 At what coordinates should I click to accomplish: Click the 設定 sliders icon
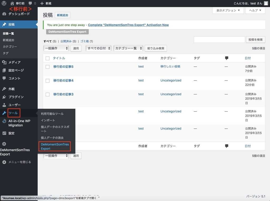pos(4,133)
